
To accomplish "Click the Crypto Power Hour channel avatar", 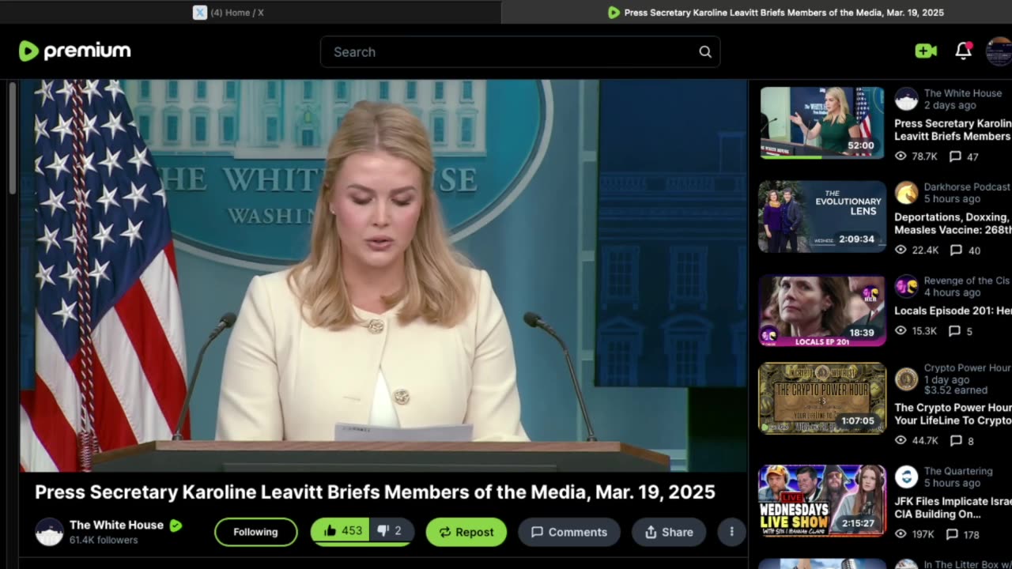I will [907, 379].
